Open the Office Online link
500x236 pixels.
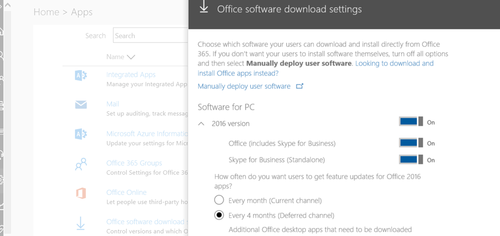[x=126, y=193]
